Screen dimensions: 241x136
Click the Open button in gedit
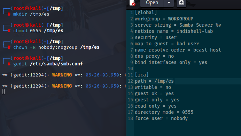pos(152,3)
